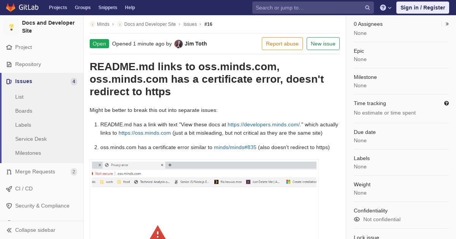Collapse the right sidebar with double arrow
Image resolution: width=456 pixels, height=239 pixels.
tap(447, 24)
